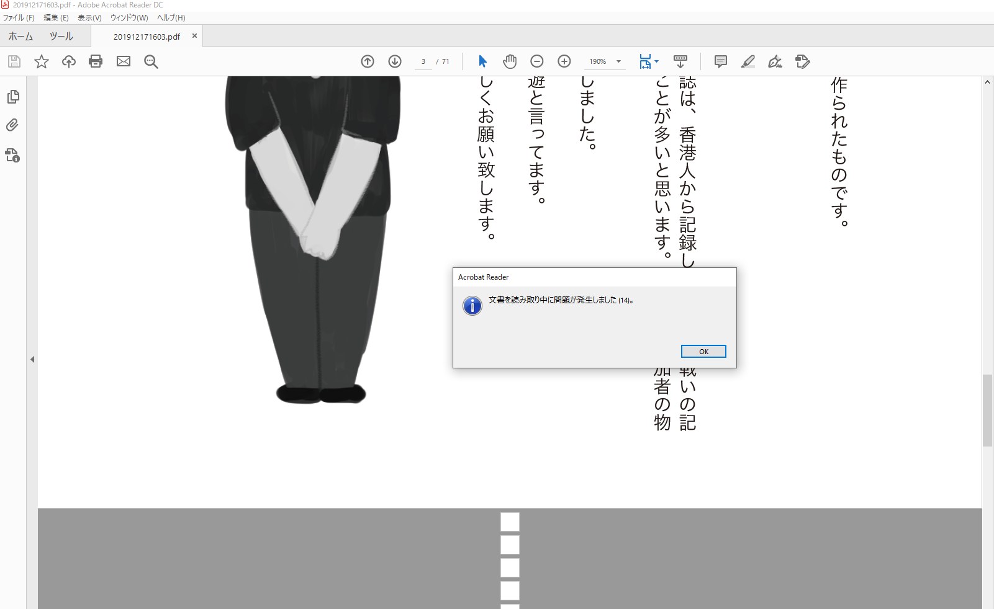Click the zoom in plus icon
Screen dimensions: 994x609
pos(564,61)
